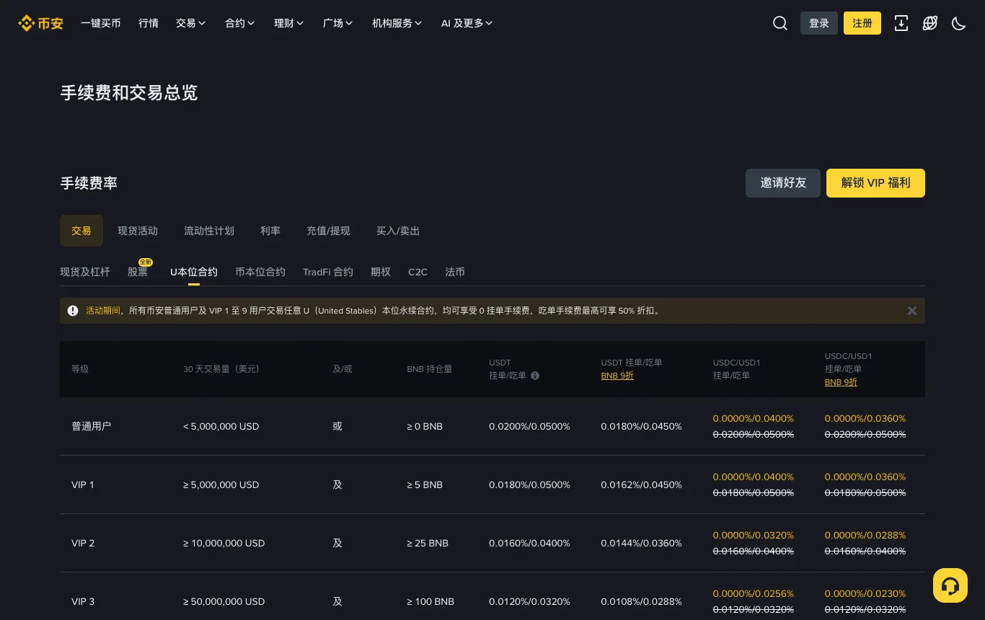Click the warning icon in the activity banner
This screenshot has width=985, height=620.
pyautogui.click(x=73, y=311)
